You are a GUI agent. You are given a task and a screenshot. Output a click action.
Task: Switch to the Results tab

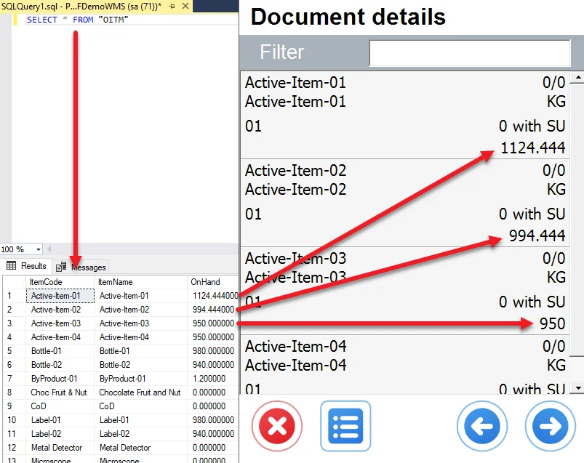(27, 267)
